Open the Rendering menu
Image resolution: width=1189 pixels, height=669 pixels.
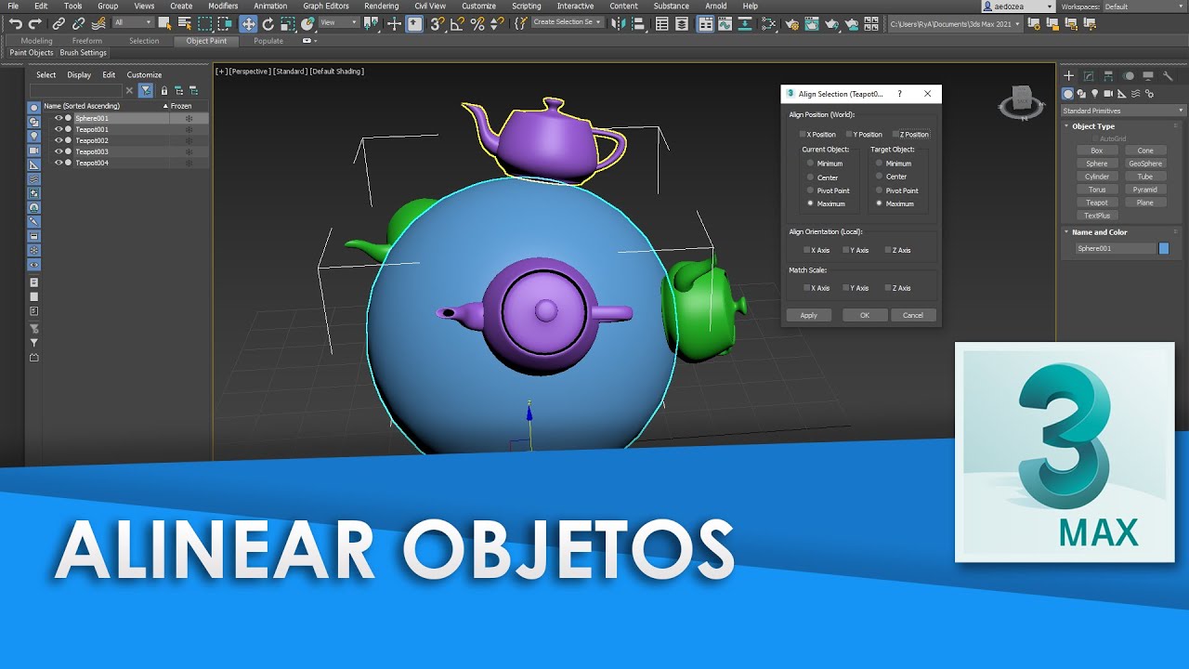pos(381,6)
